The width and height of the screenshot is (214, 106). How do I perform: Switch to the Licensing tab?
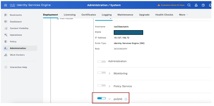[x=70, y=15]
